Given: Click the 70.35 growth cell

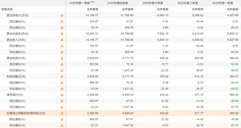Looking at the screenshot, I should point(130,64).
